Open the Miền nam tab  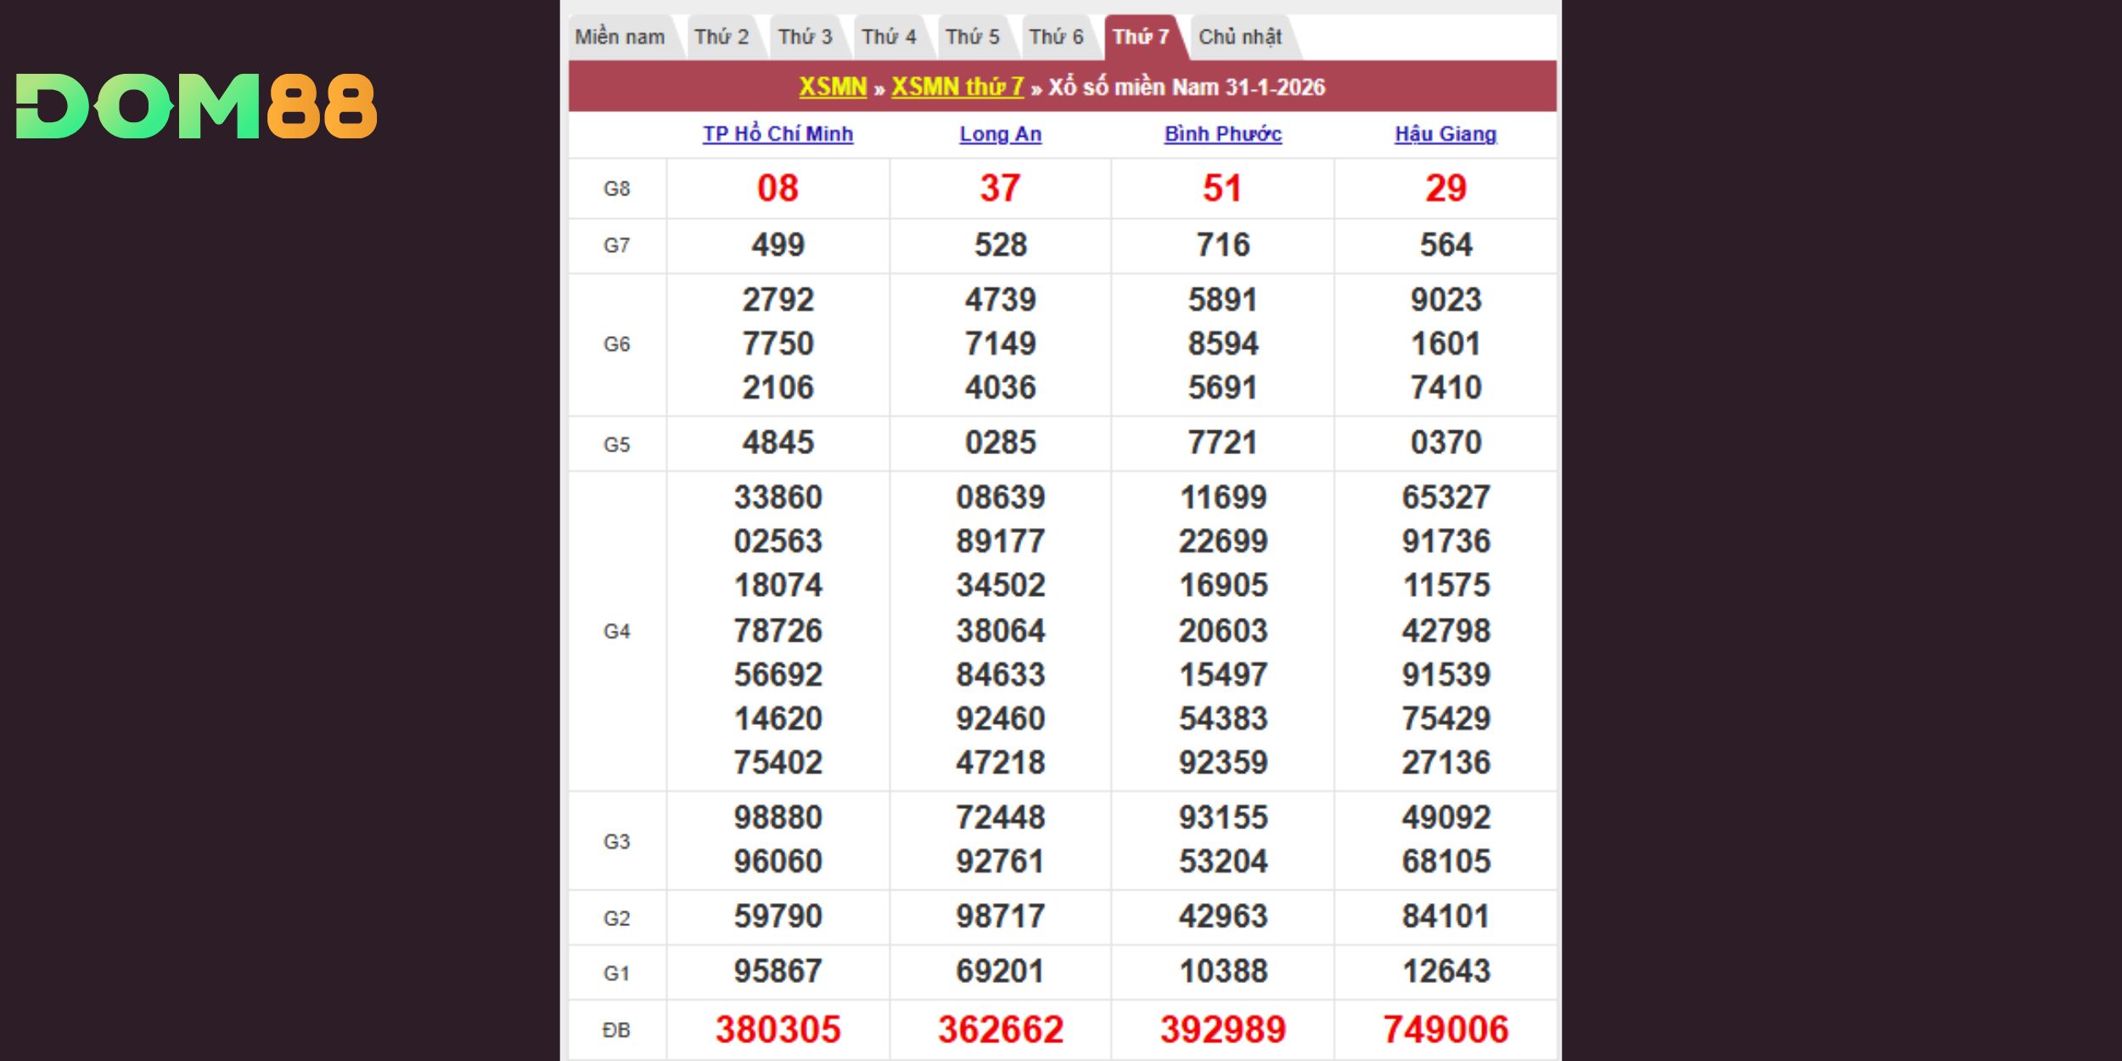point(620,37)
